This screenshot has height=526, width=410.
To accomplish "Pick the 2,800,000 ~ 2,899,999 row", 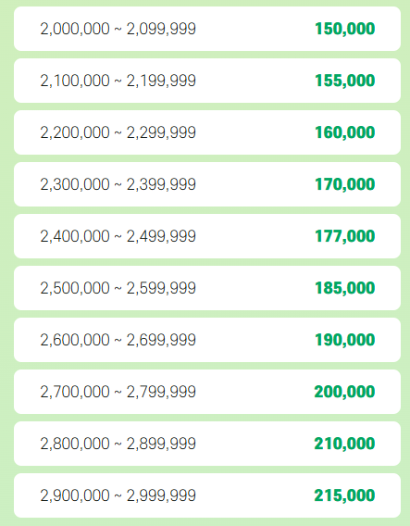I will click(x=207, y=444).
